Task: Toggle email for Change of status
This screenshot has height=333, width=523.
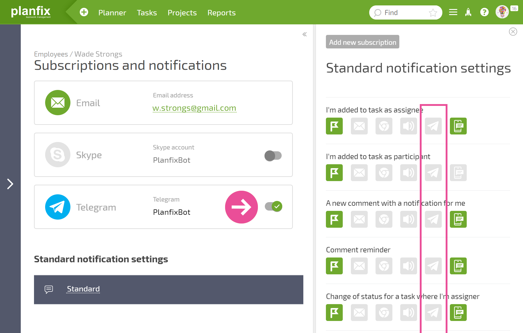Action: (359, 313)
